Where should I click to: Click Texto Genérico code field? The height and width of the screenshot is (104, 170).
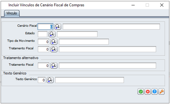42,80
